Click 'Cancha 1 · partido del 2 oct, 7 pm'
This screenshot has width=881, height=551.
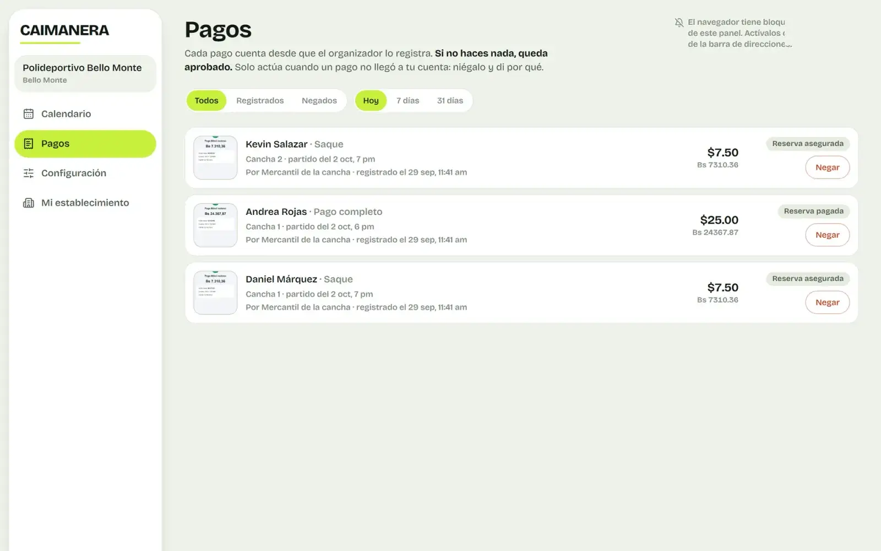tap(309, 294)
